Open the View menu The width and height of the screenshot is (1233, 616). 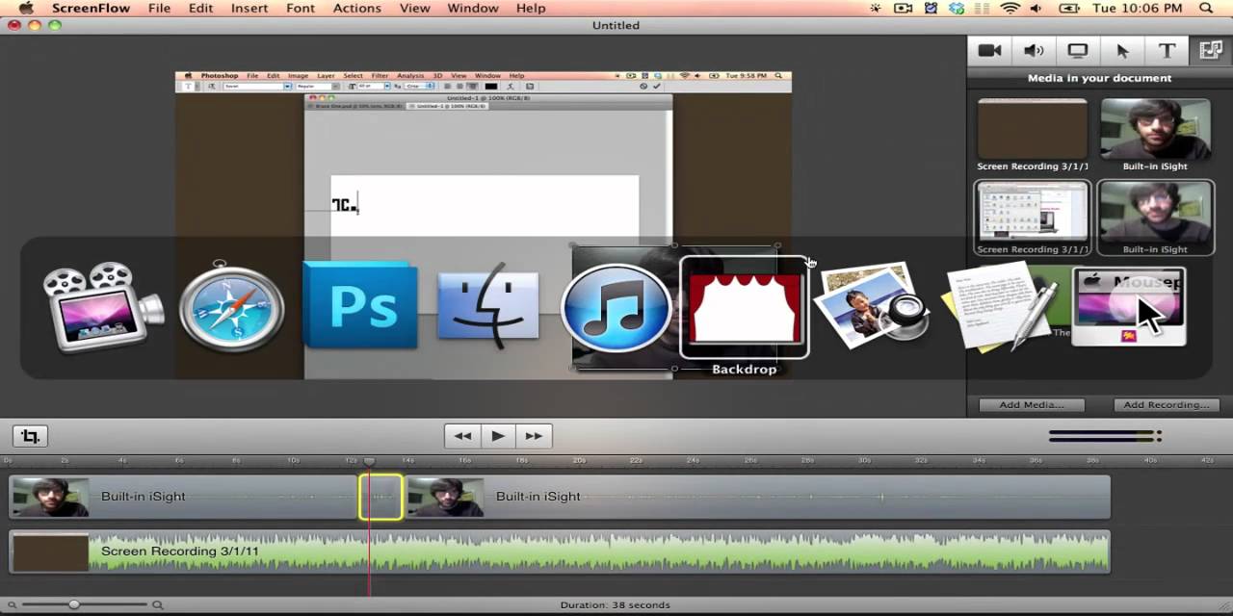click(414, 8)
